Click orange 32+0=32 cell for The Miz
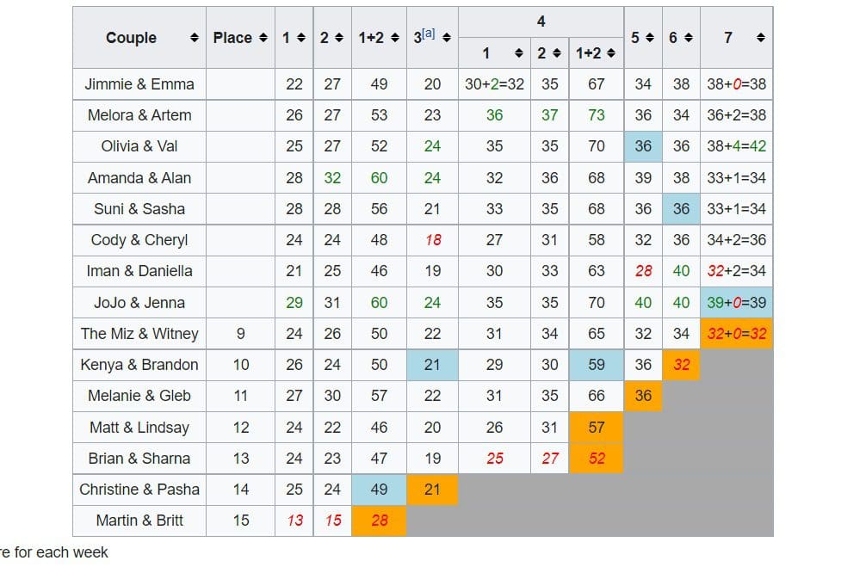This screenshot has width=841, height=567. click(736, 333)
